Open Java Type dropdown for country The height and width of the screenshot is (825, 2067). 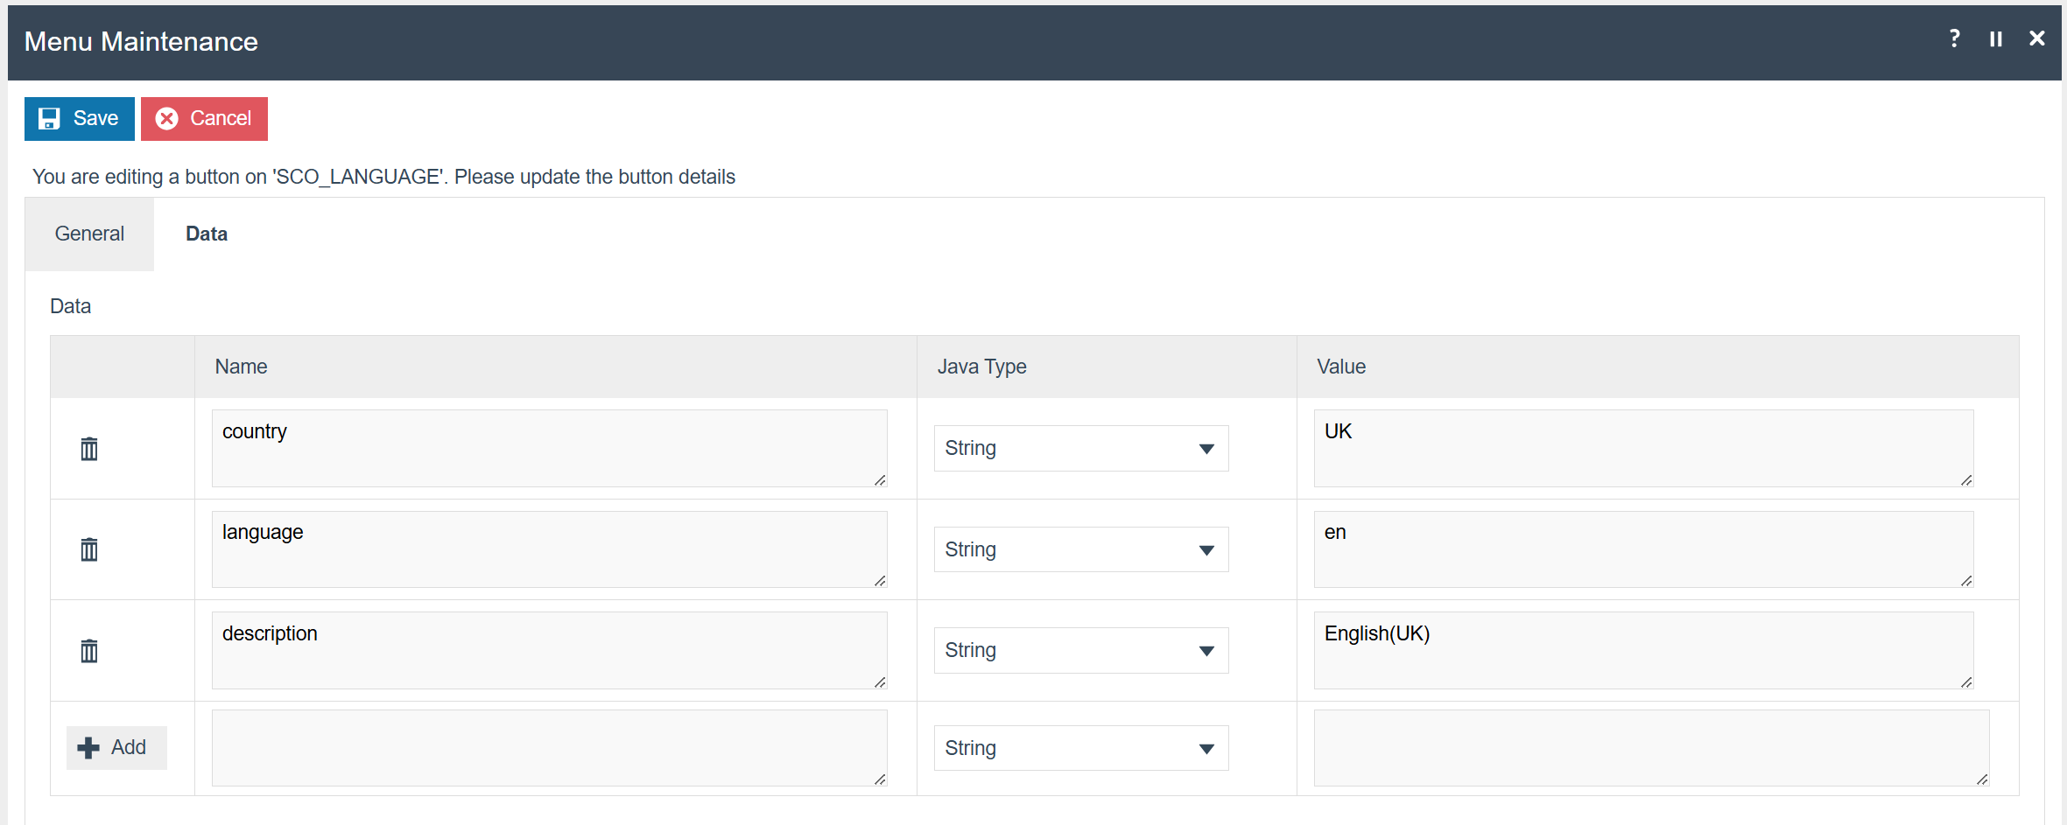coord(1080,449)
